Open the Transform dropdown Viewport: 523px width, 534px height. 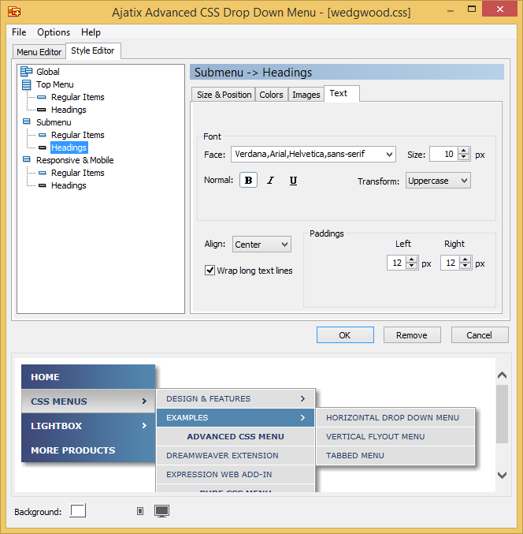pos(464,181)
